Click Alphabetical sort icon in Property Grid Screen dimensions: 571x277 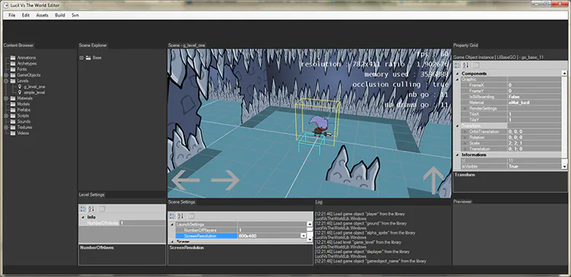[465, 65]
